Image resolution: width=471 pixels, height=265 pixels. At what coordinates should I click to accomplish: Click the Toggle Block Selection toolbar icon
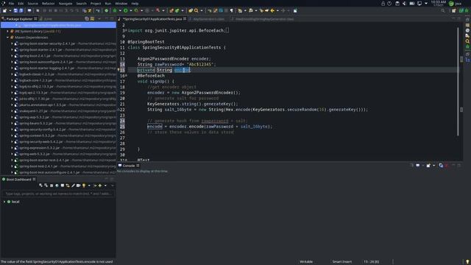pyautogui.click(x=221, y=10)
